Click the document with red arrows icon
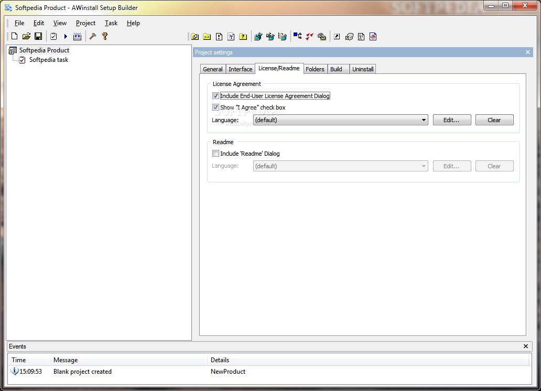Viewport: 541px width, 391px height. [219, 37]
